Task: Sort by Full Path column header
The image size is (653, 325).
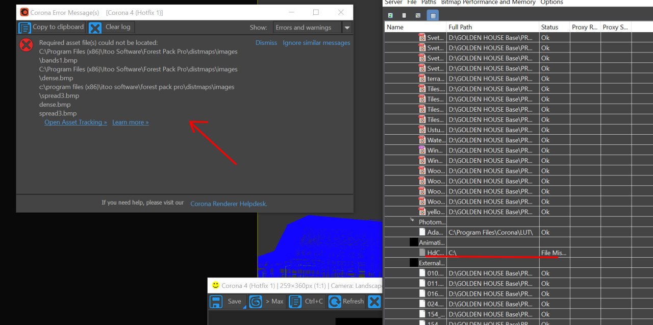Action: 493,28
